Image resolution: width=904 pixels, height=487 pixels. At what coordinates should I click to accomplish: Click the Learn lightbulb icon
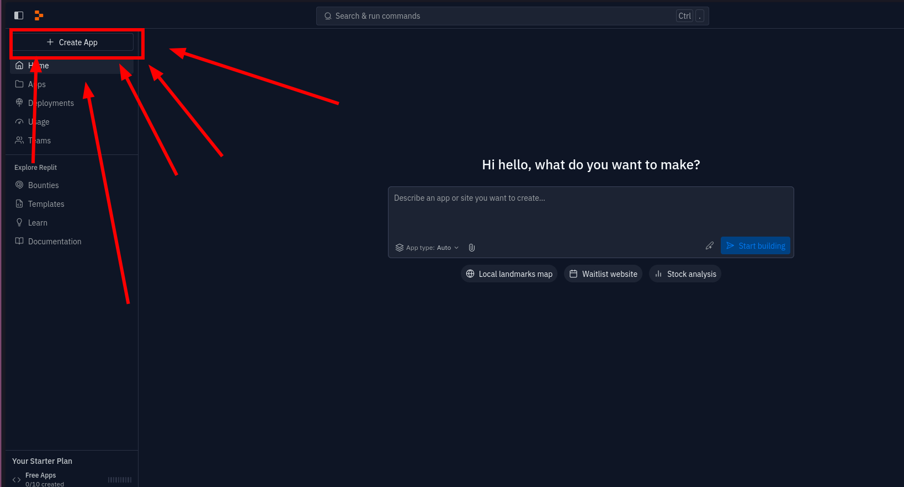[x=19, y=222]
